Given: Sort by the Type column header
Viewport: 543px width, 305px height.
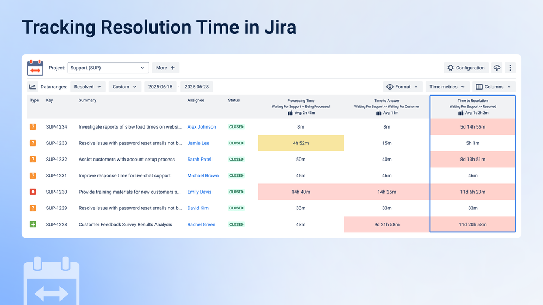Looking at the screenshot, I should (x=34, y=100).
